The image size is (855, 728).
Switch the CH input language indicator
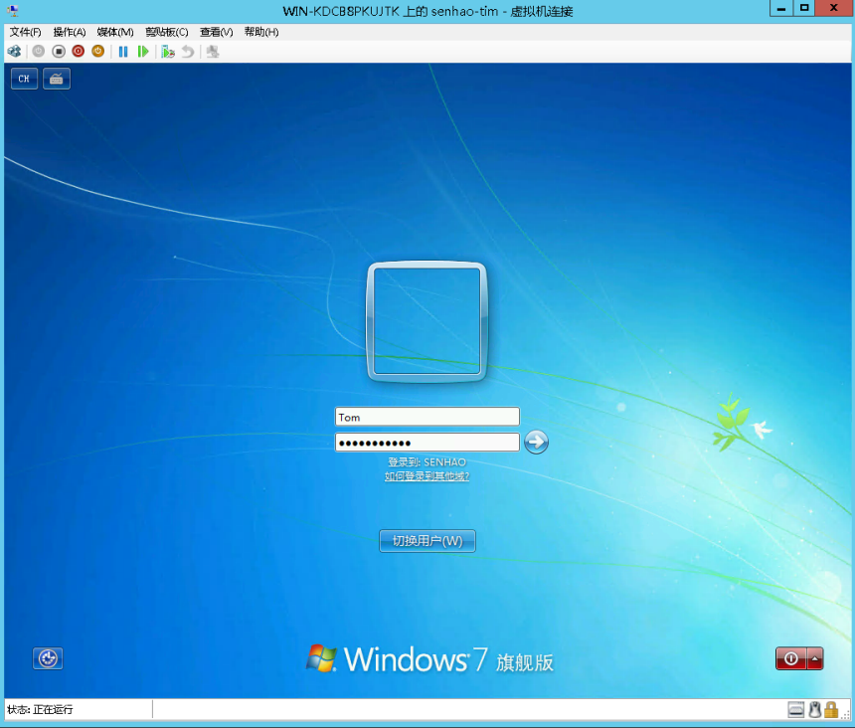click(24, 79)
